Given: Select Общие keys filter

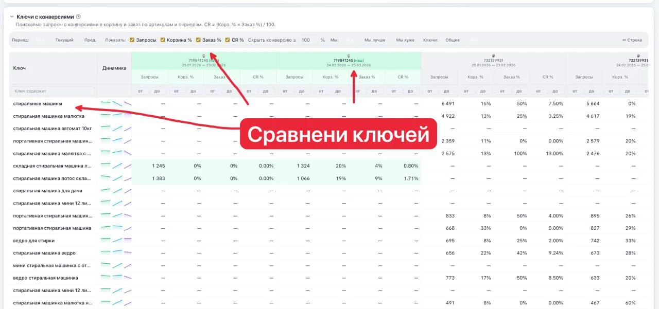Looking at the screenshot, I should pyautogui.click(x=453, y=40).
